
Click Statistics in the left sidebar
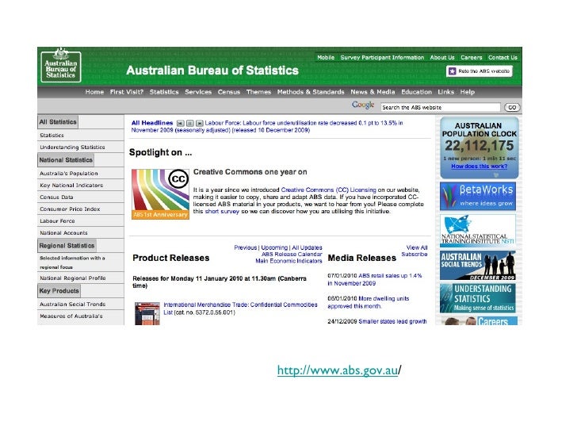coord(52,135)
